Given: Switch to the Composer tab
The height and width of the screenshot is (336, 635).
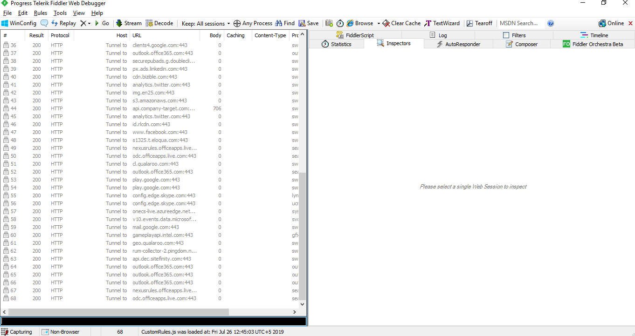Looking at the screenshot, I should click(x=521, y=44).
